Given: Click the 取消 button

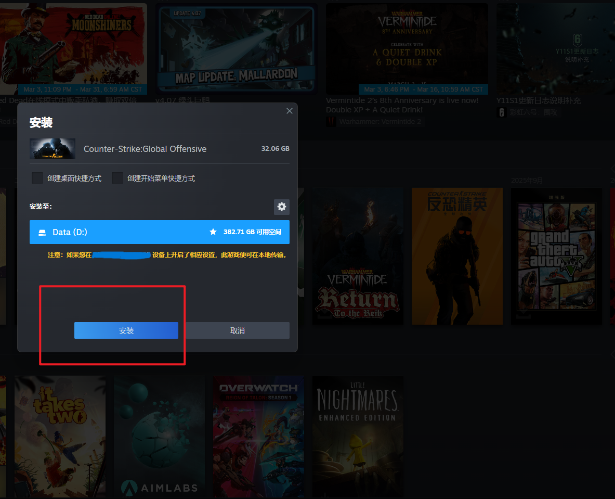Looking at the screenshot, I should [237, 330].
